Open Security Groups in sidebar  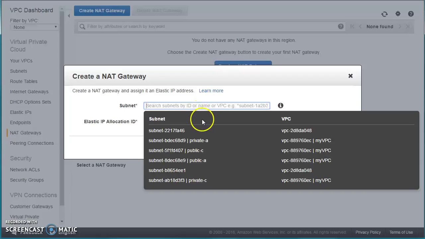point(27,180)
